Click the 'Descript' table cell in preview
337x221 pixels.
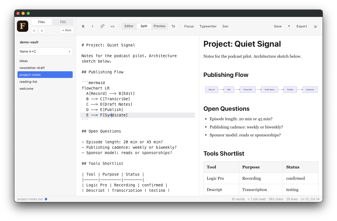click(x=221, y=190)
